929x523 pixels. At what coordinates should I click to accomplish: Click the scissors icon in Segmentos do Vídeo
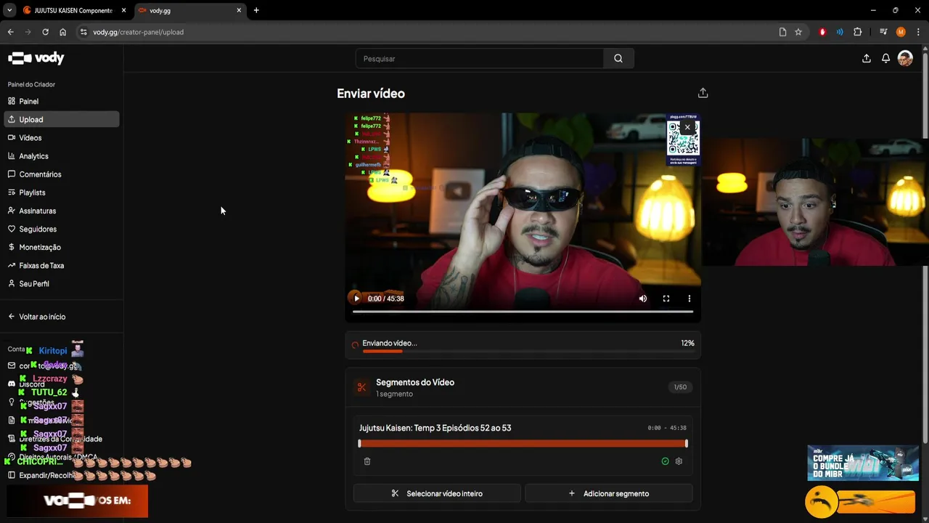[361, 387]
